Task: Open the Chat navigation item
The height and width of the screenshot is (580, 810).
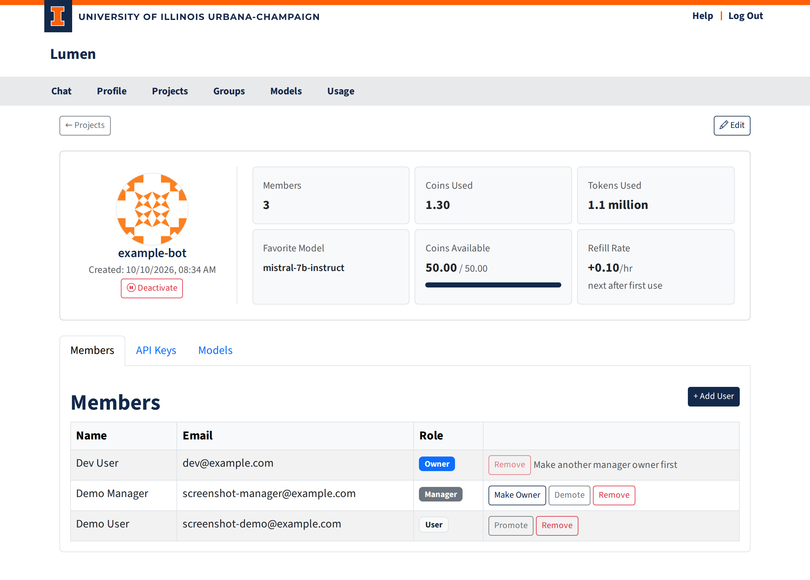Action: pyautogui.click(x=61, y=91)
